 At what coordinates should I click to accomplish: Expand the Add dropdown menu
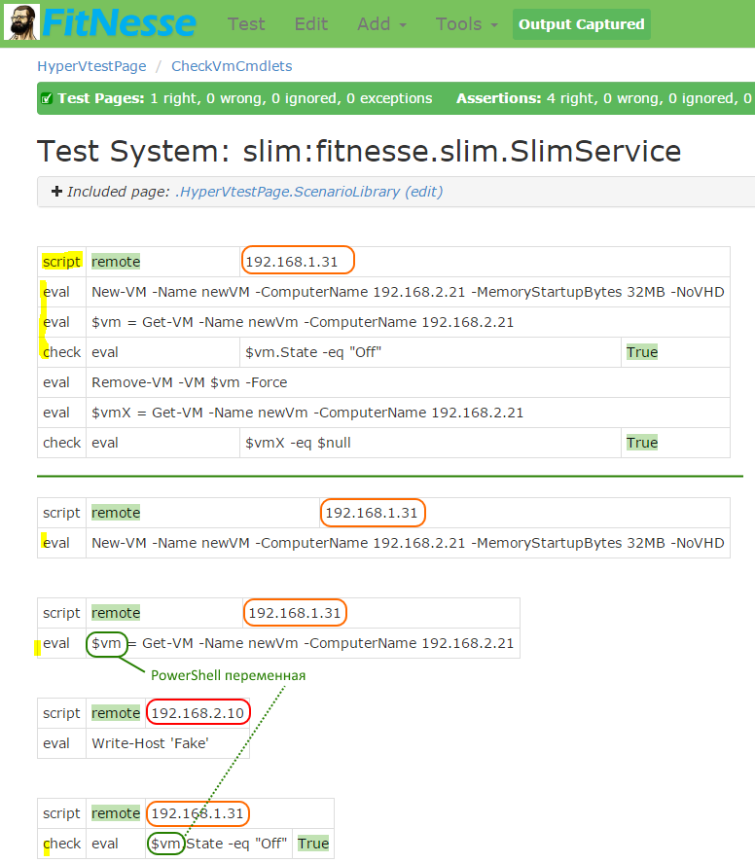[381, 24]
